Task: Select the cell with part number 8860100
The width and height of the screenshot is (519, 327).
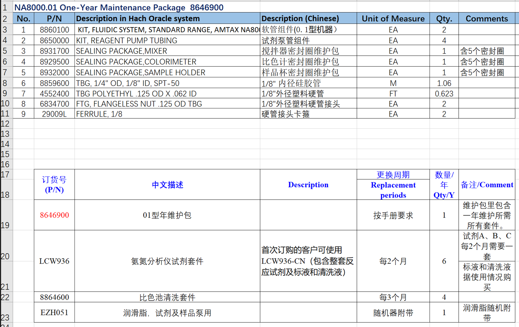Action: coord(54,30)
